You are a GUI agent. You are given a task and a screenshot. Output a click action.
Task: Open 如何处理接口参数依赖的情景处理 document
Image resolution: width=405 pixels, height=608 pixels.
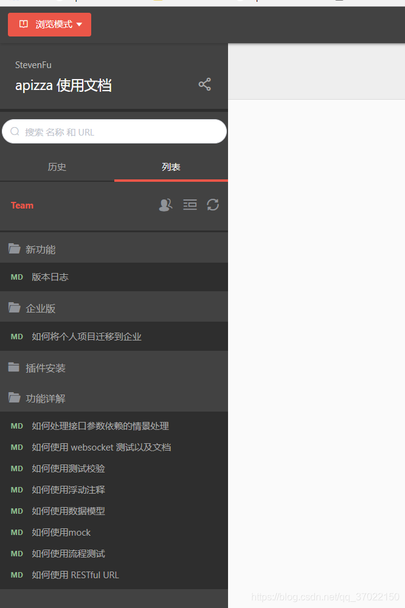tap(114, 426)
